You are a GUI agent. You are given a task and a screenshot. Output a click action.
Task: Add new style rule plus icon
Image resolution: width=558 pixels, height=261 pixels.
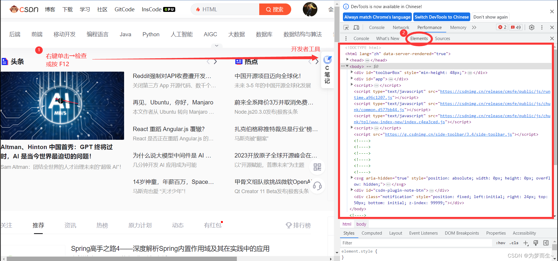[526, 243]
